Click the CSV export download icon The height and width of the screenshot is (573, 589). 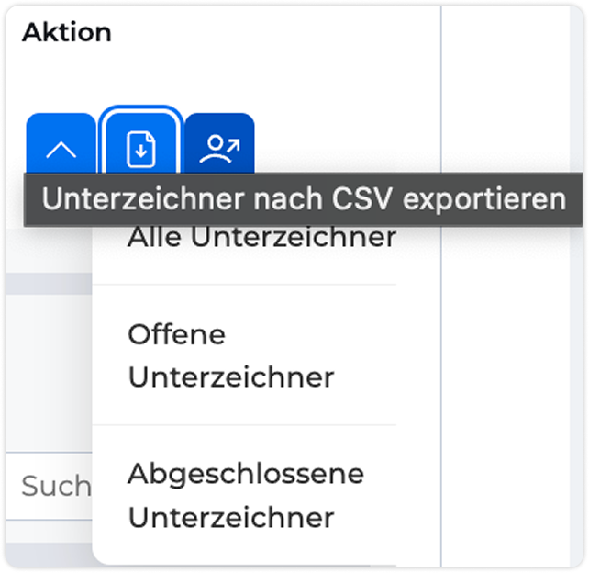point(140,148)
